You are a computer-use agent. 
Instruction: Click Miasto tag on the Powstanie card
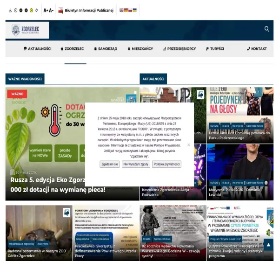pyautogui.click(x=146, y=239)
